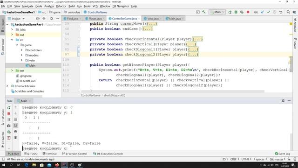Minimize the Run tool window
Screen dimensions: 298x168
(x=289, y=101)
